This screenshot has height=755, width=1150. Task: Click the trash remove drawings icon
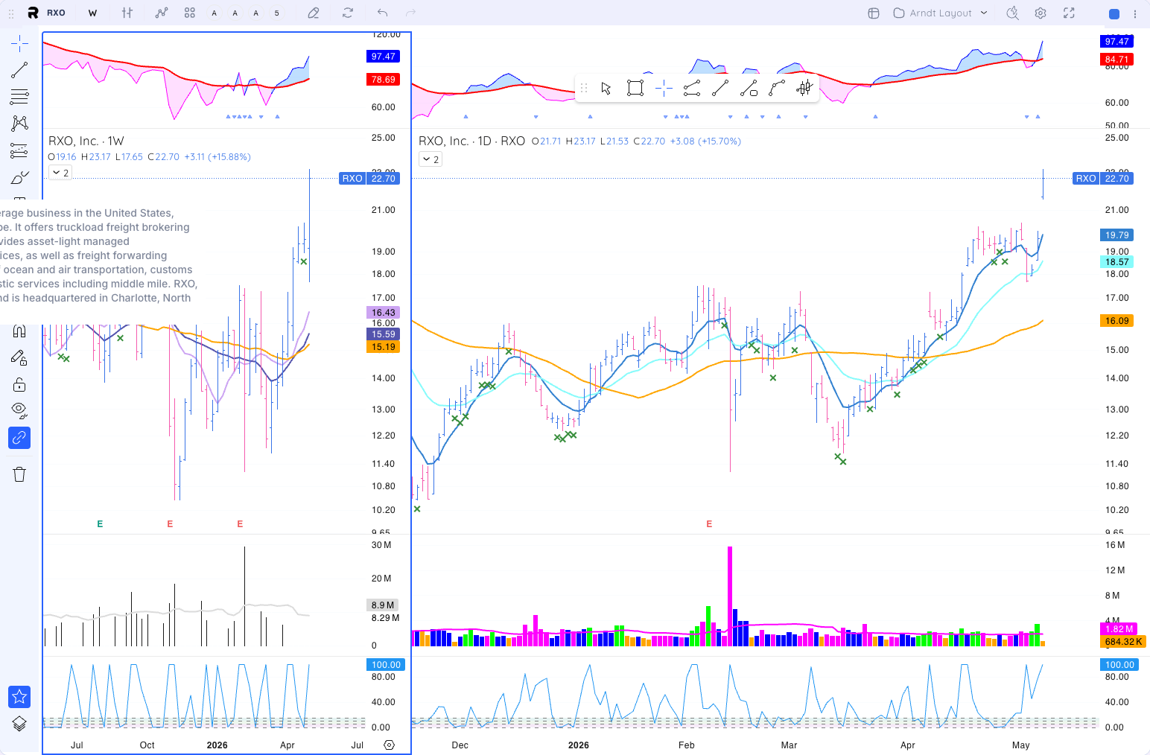[19, 474]
